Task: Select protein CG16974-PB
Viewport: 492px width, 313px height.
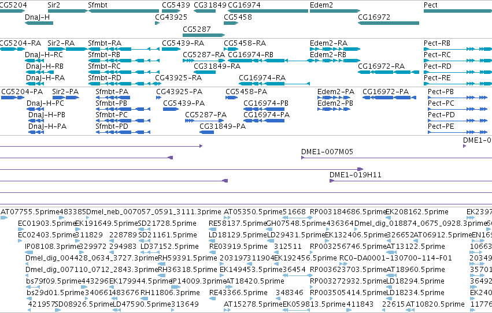Action: [266, 103]
